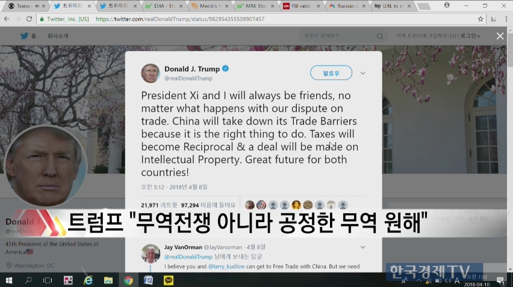Click the Follow button on Trump's tweet
Viewport: 513px width, 287px height.
[x=331, y=73]
